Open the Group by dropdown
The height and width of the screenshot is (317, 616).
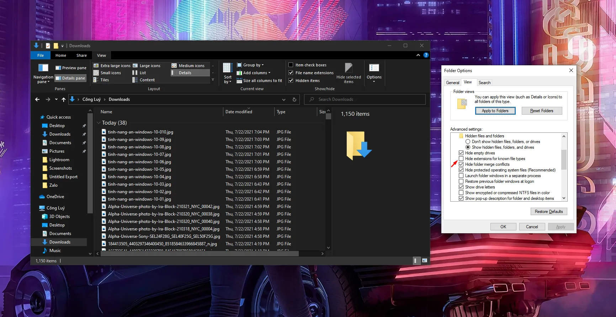(250, 65)
